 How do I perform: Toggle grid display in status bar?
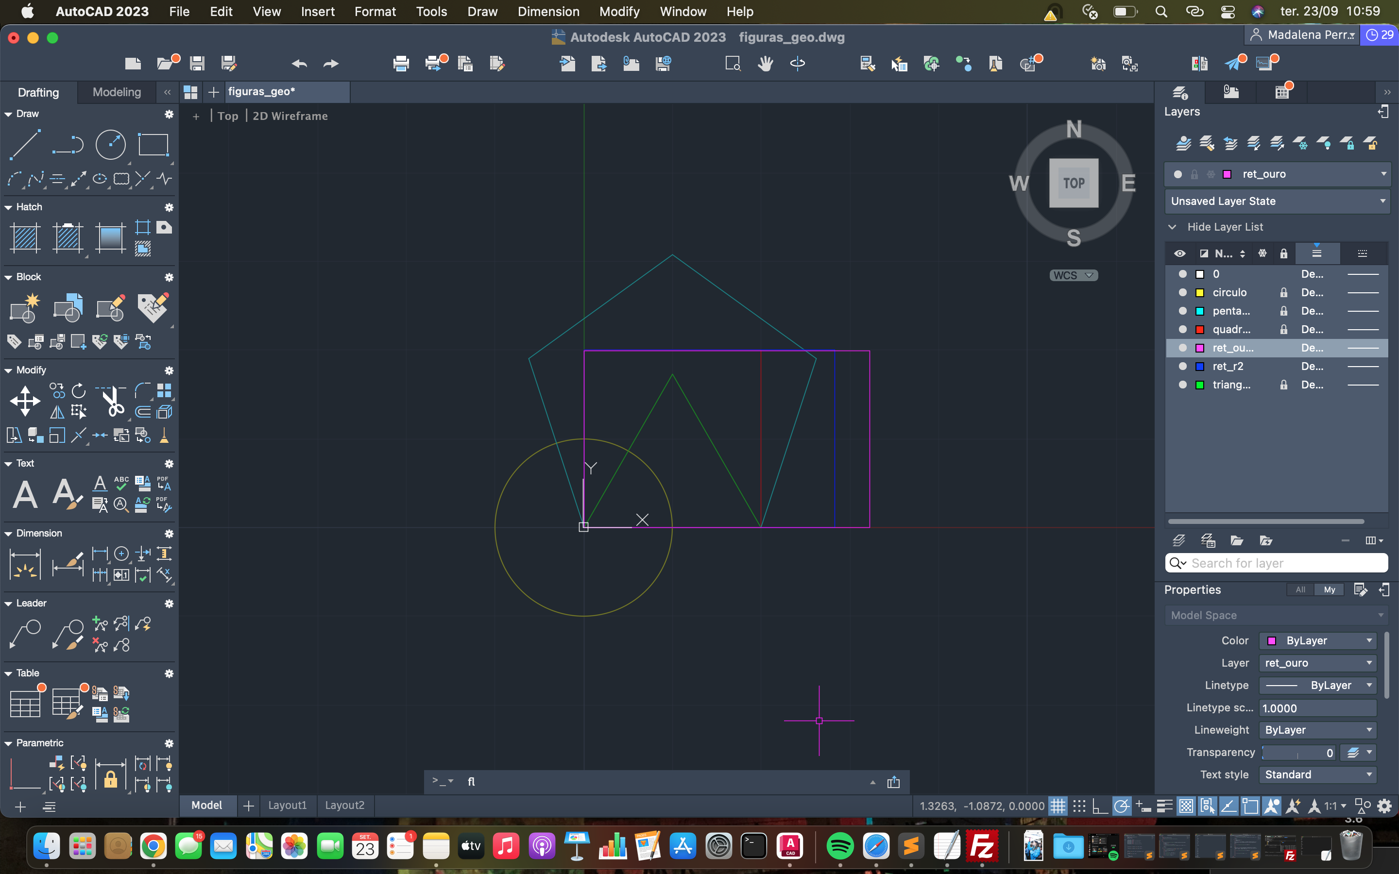(1058, 806)
